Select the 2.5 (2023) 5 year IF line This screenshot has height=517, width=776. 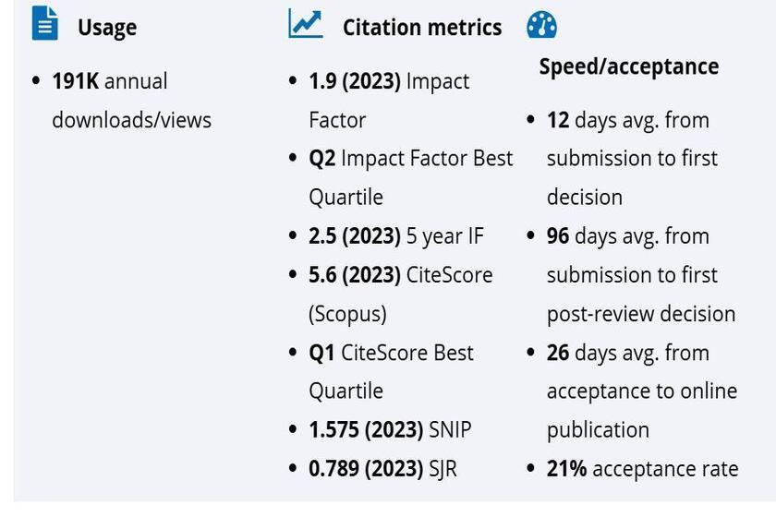[395, 236]
